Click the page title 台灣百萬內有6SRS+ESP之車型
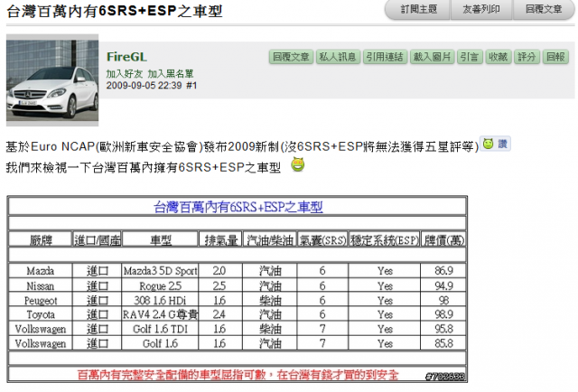578x392 pixels. (115, 11)
